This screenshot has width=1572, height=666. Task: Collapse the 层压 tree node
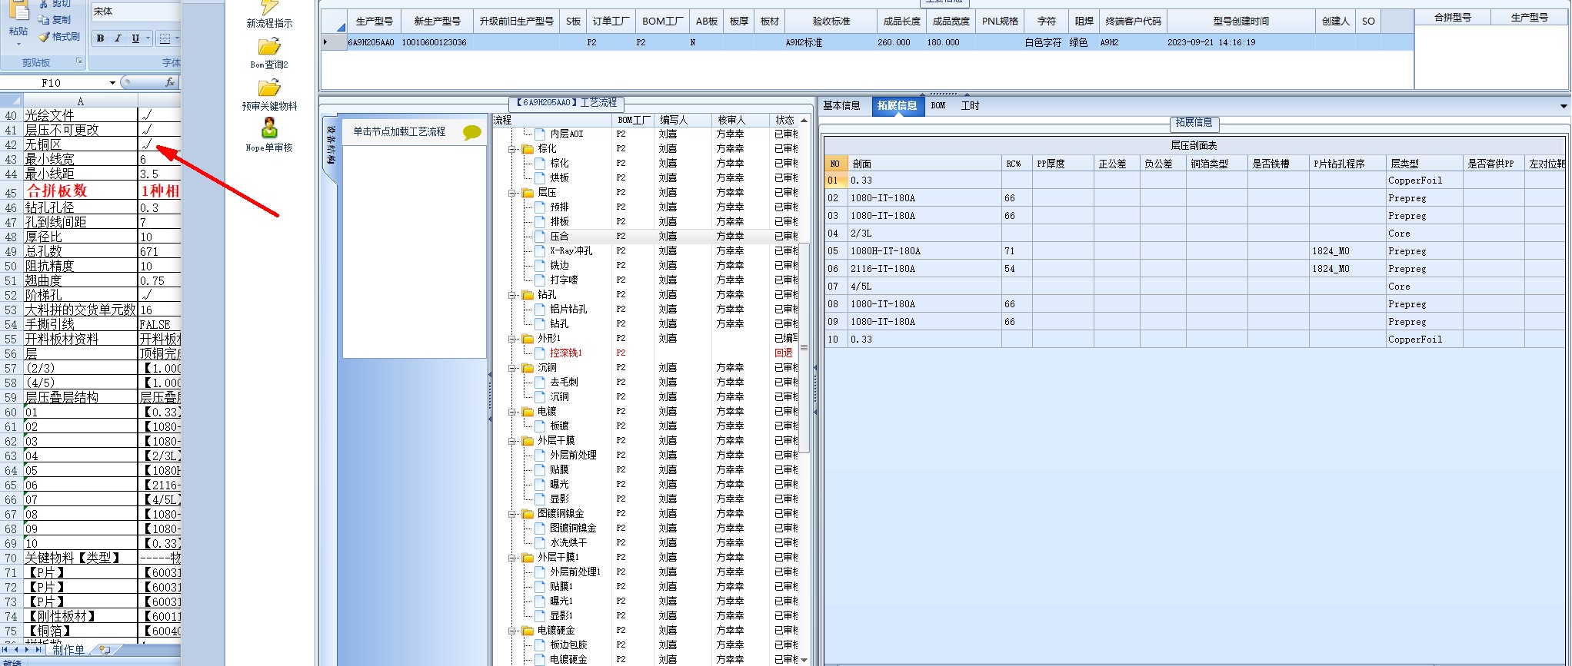(x=512, y=193)
